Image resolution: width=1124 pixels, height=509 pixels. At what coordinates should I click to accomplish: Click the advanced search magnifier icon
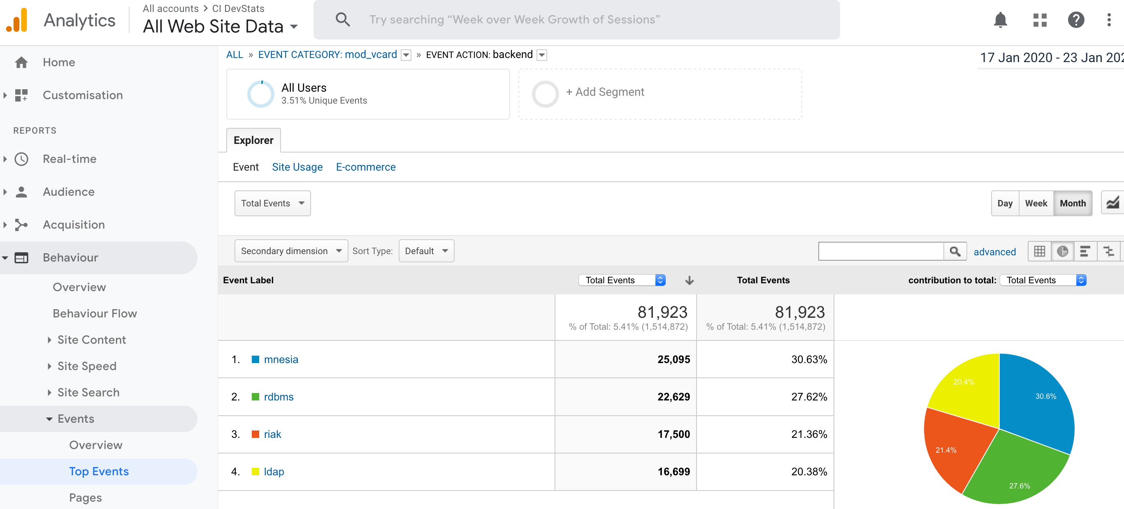[955, 251]
